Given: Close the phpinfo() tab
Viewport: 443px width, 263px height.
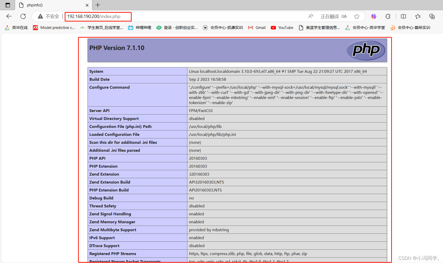Looking at the screenshot, I should pyautogui.click(x=87, y=5).
